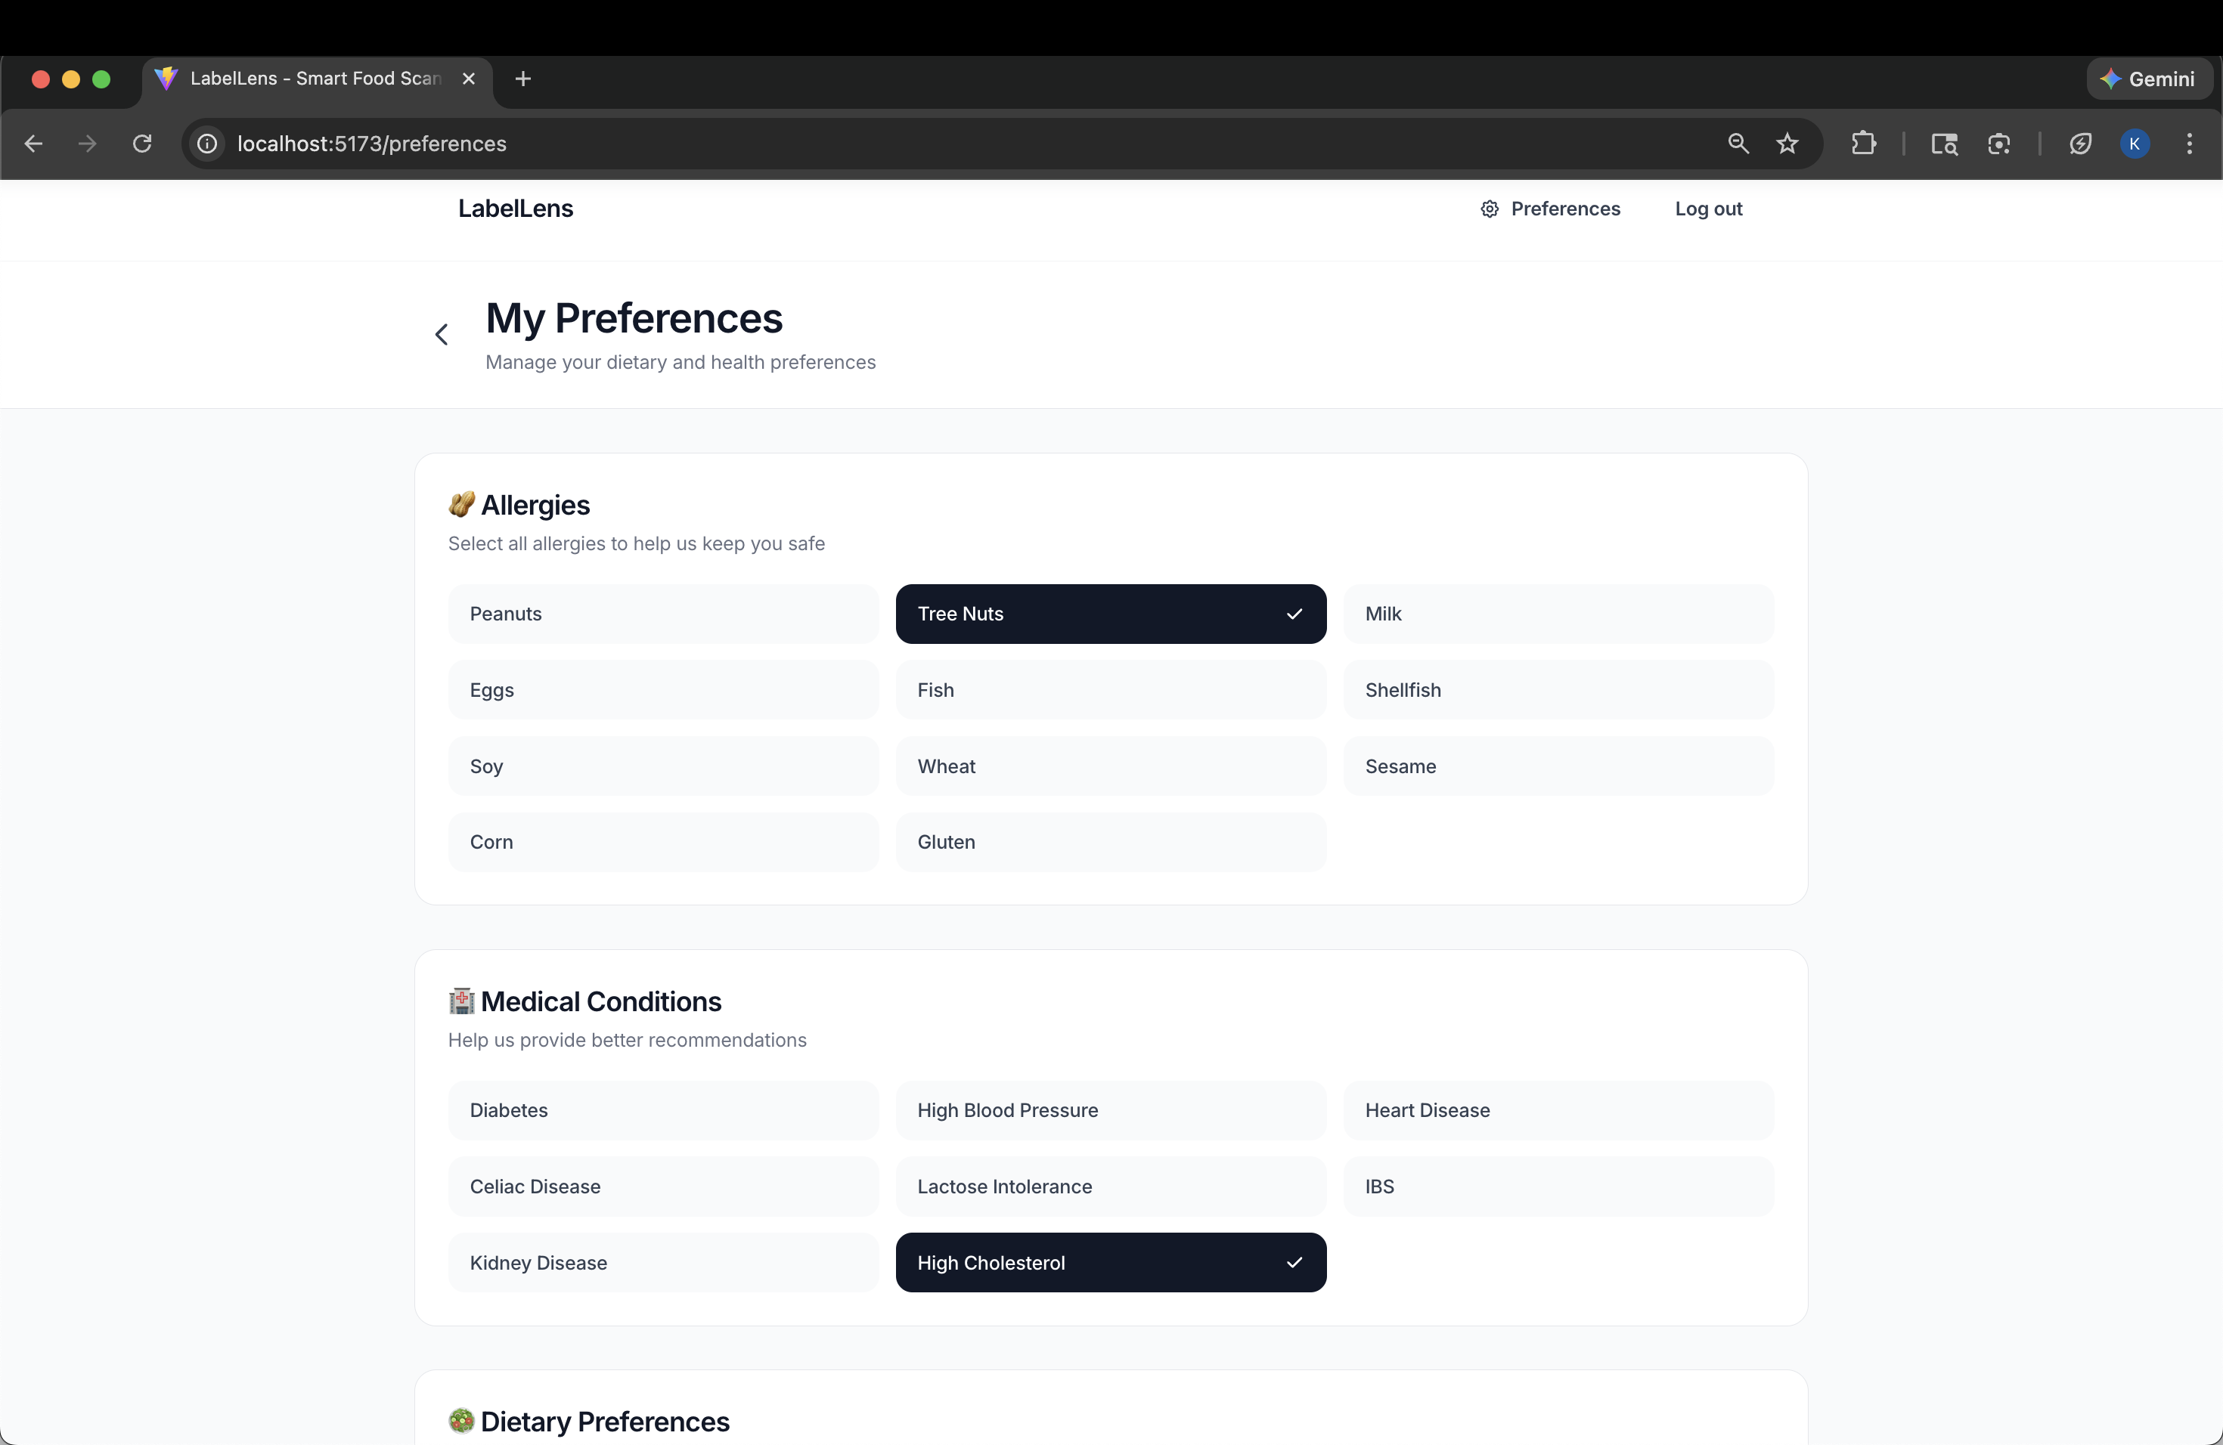Viewport: 2223px width, 1445px height.
Task: Close the LabelLens browser tab
Action: coord(469,79)
